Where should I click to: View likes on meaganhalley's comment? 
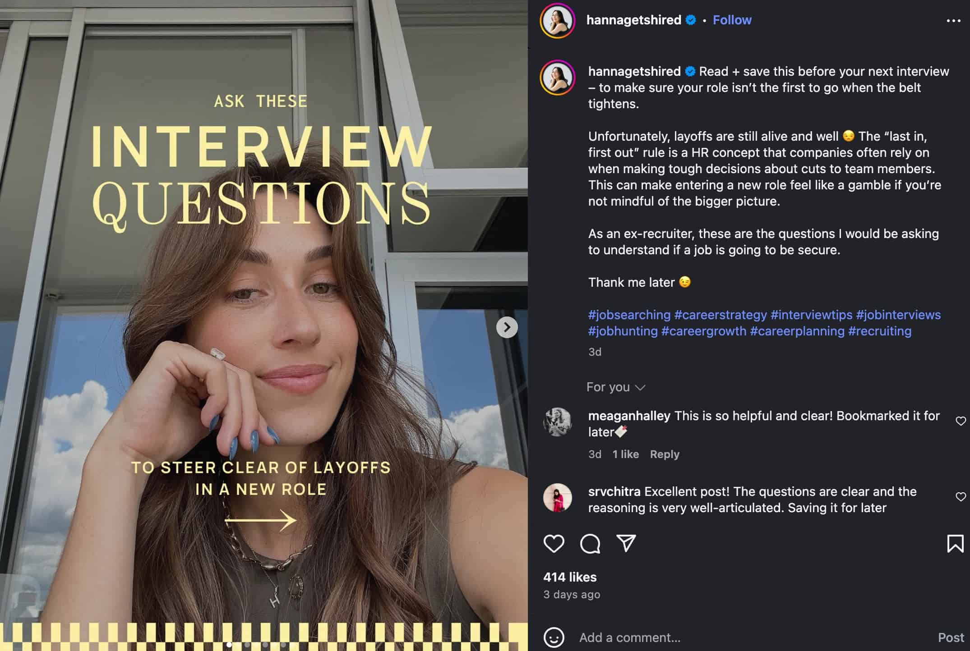pyautogui.click(x=625, y=454)
